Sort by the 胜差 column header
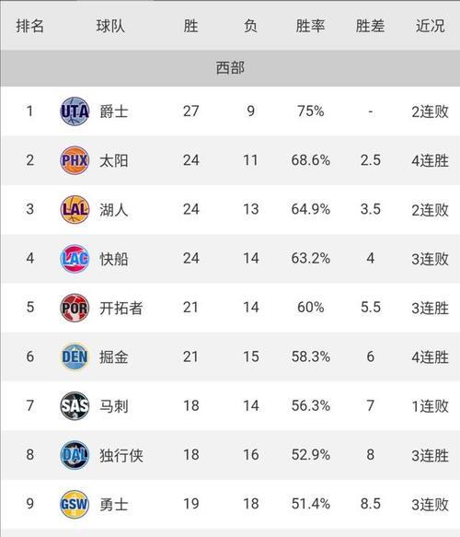460x537 pixels. (370, 26)
